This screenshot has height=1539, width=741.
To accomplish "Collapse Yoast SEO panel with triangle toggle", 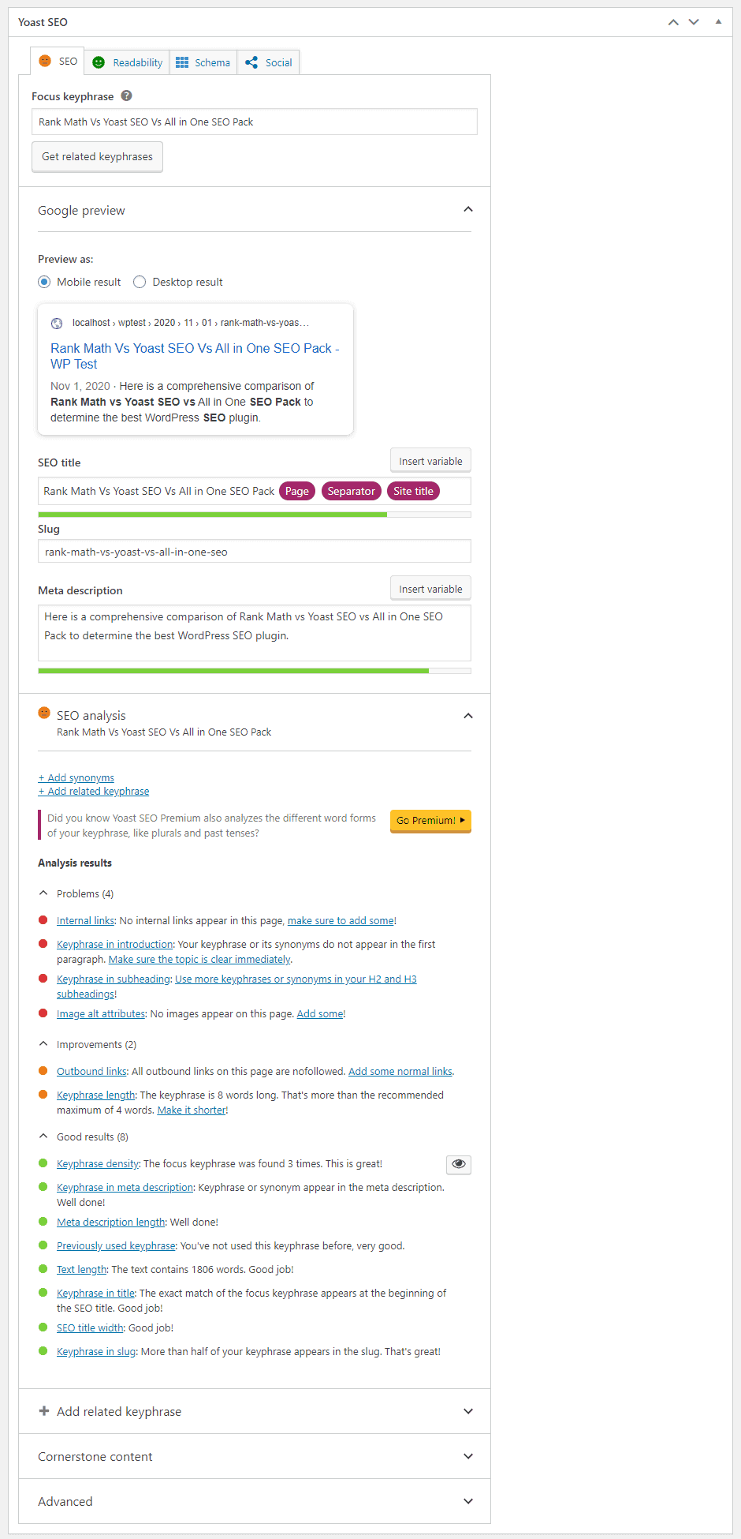I will (x=718, y=22).
